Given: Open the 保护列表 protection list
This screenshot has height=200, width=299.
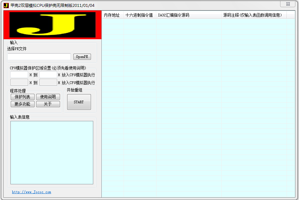Looking at the screenshot, I should (x=22, y=97).
